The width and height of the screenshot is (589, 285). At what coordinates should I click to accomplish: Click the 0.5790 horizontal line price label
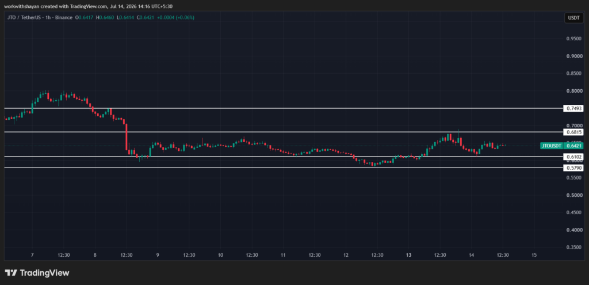(x=573, y=168)
